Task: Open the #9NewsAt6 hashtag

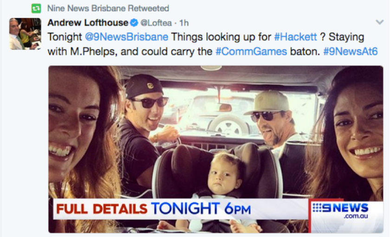Action: click(x=351, y=51)
